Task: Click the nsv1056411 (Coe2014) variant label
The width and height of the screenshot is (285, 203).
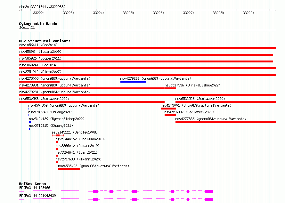Action: pos(38,45)
